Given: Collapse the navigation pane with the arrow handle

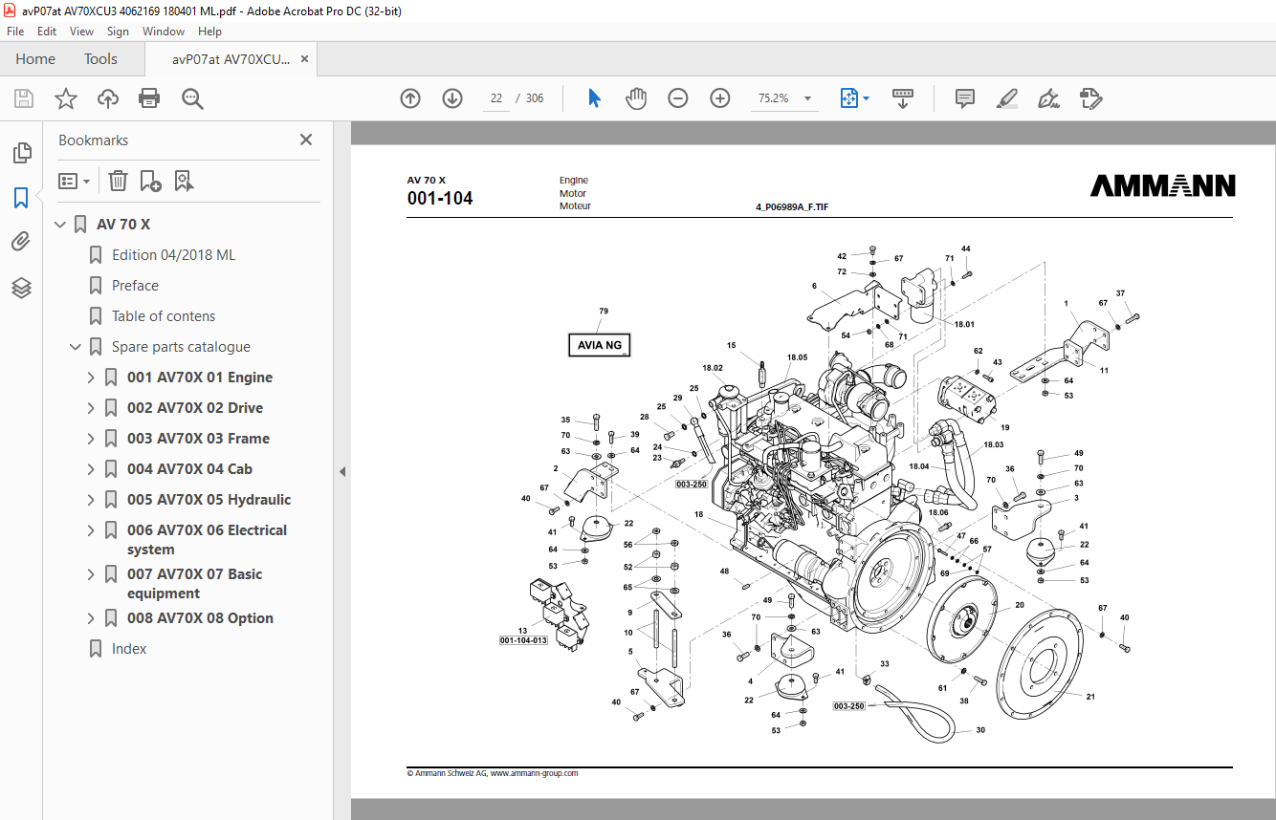Looking at the screenshot, I should [341, 471].
